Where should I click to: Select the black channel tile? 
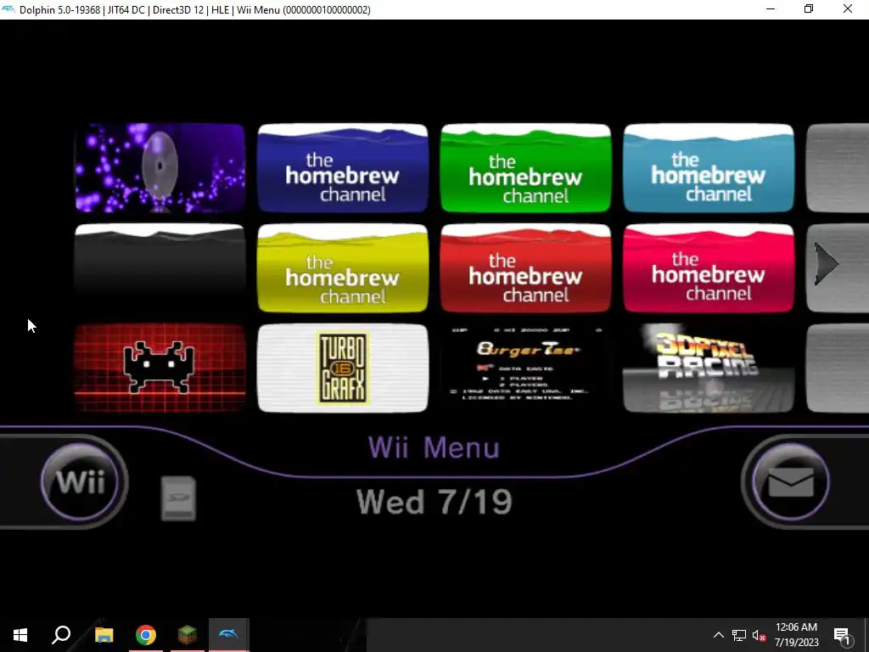tap(160, 267)
